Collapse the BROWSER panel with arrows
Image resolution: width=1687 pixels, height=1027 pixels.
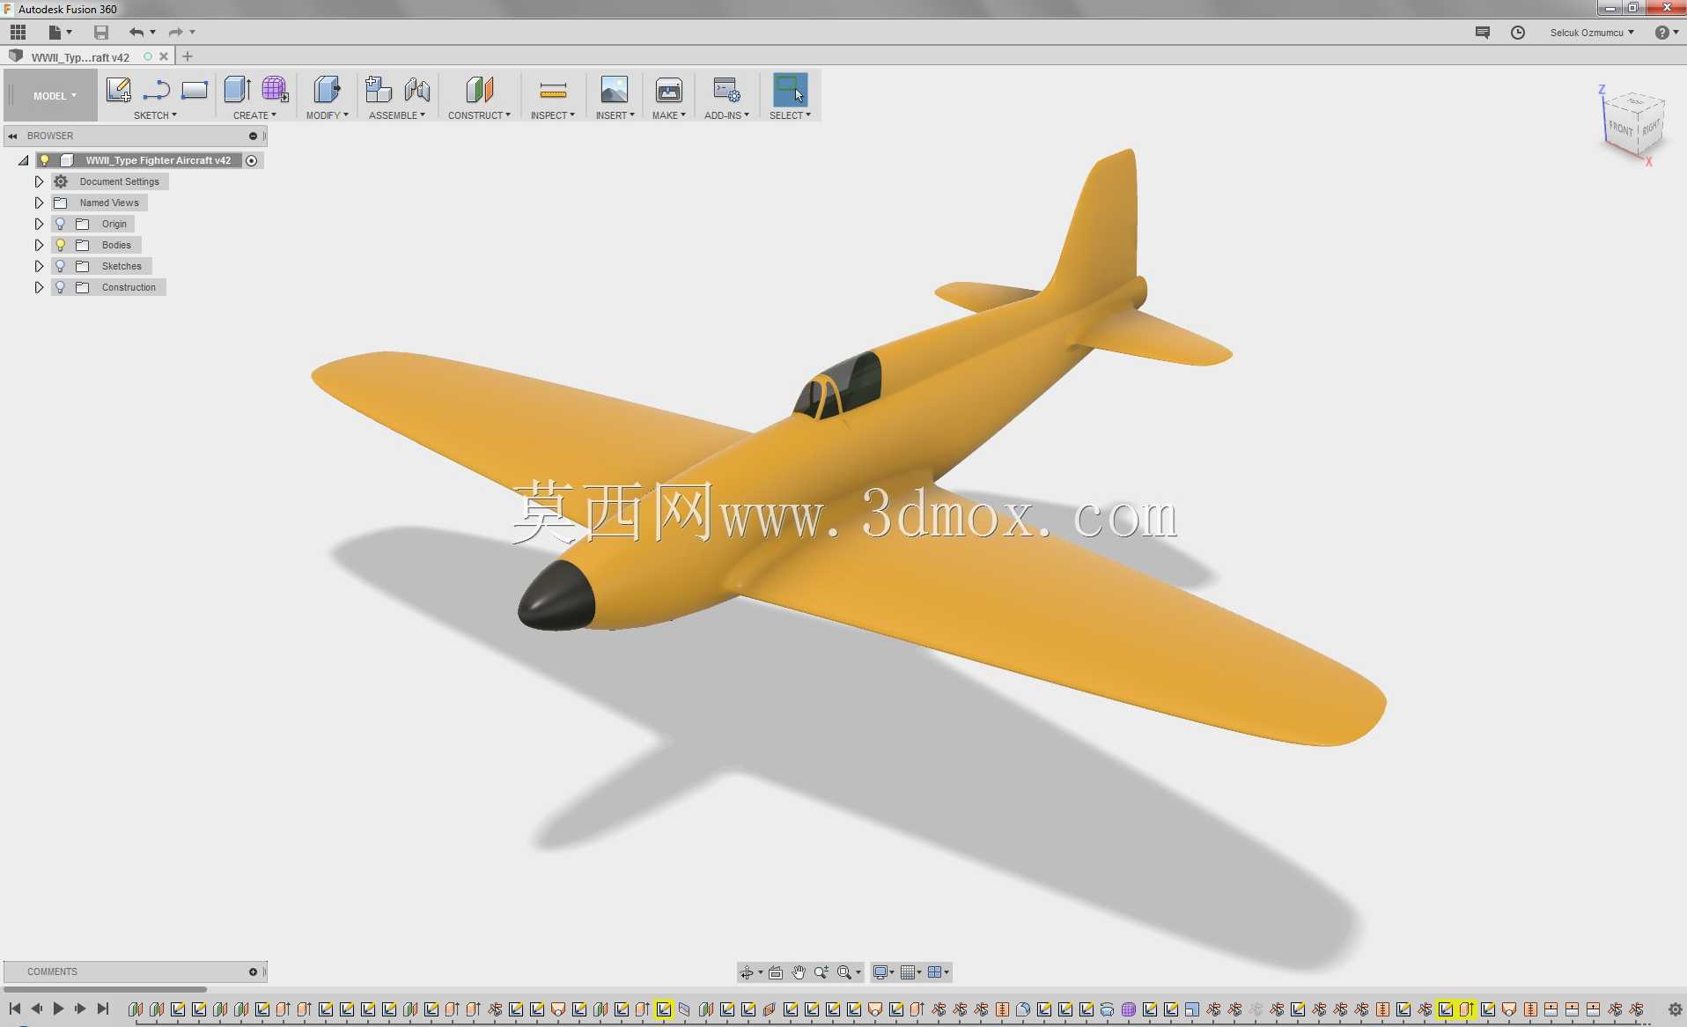pyautogui.click(x=12, y=136)
